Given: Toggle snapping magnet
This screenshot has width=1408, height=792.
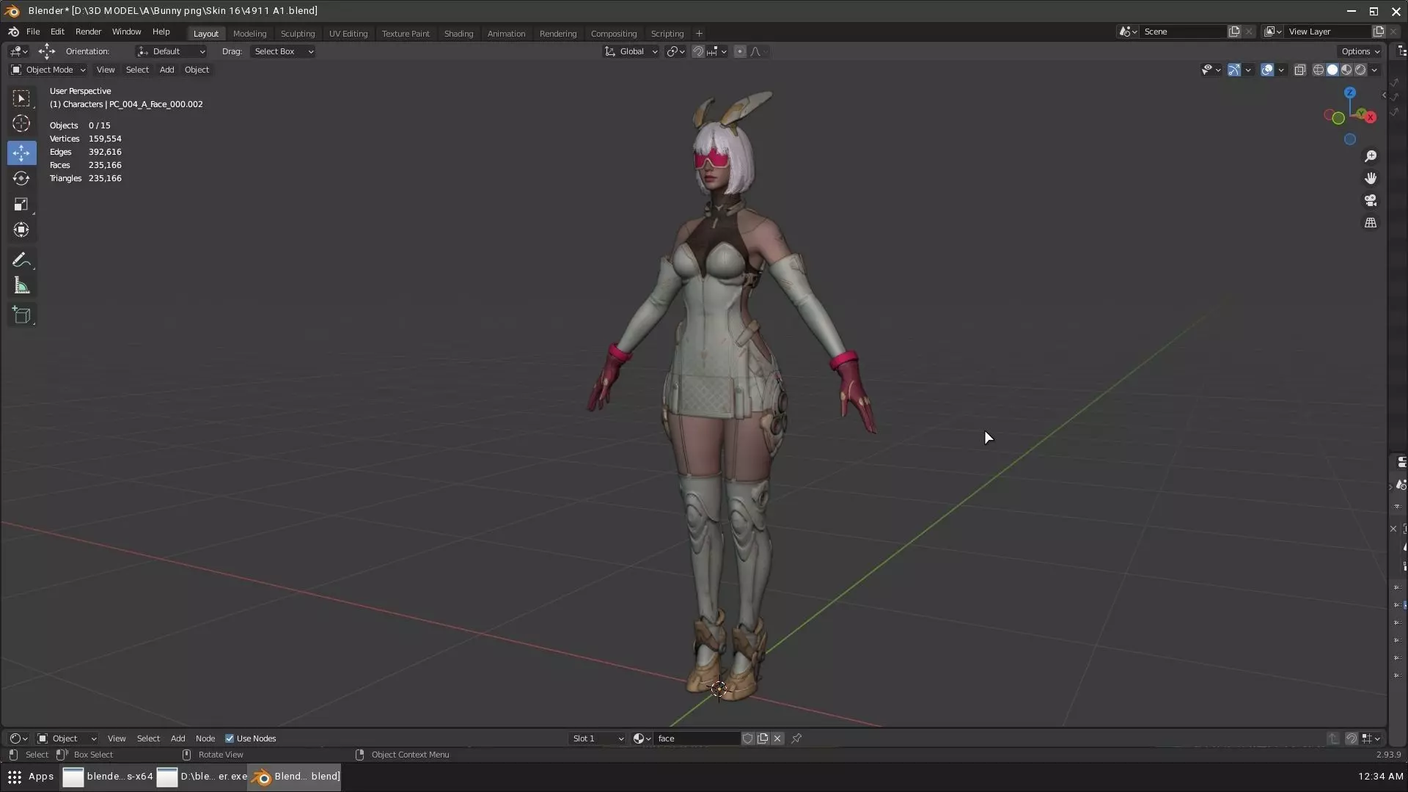Looking at the screenshot, I should pos(698,51).
